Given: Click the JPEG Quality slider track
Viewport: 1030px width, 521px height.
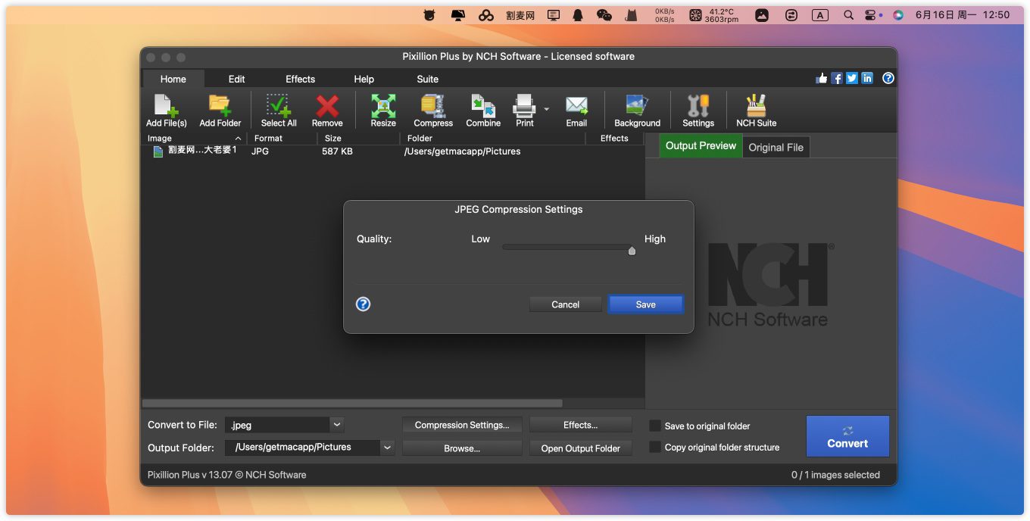Looking at the screenshot, I should [x=566, y=247].
